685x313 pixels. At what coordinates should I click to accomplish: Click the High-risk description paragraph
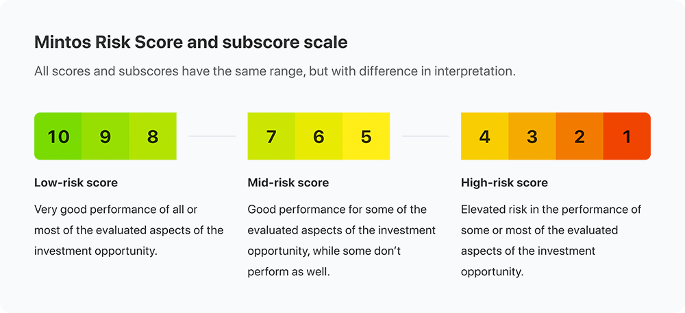point(551,240)
